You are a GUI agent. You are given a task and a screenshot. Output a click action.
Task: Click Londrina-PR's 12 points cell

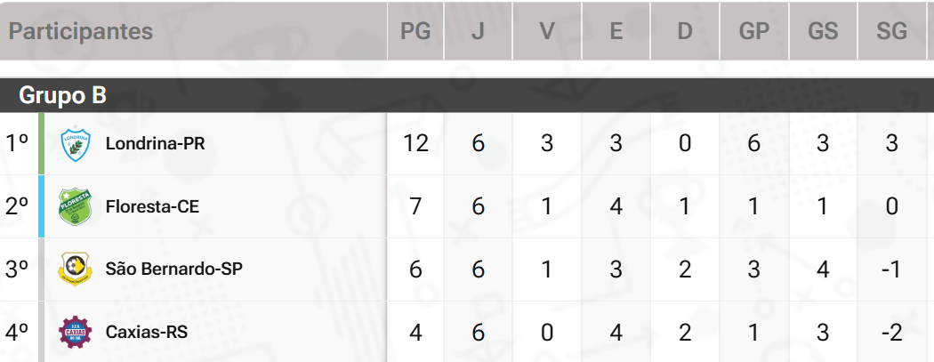tap(415, 143)
